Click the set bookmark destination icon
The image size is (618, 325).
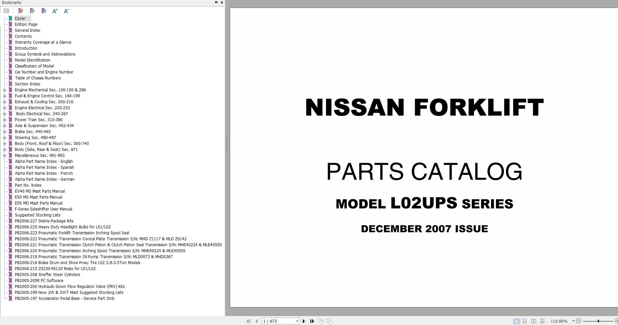[x=44, y=11]
